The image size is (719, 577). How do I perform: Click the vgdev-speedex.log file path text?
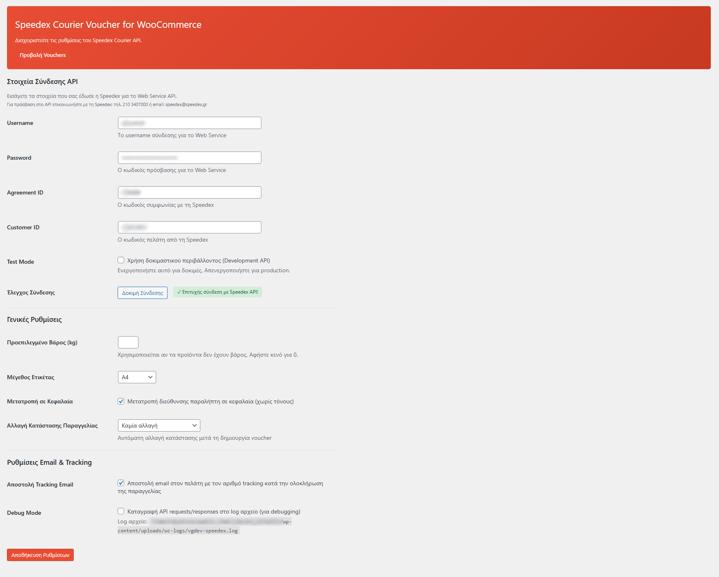[178, 531]
